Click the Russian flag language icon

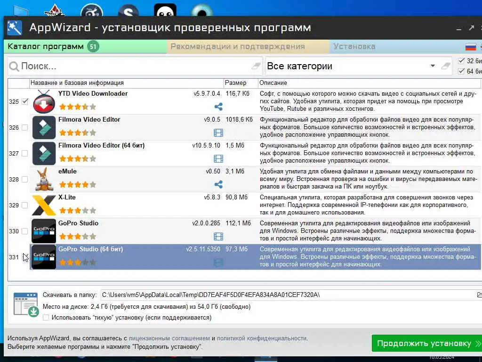tap(471, 47)
